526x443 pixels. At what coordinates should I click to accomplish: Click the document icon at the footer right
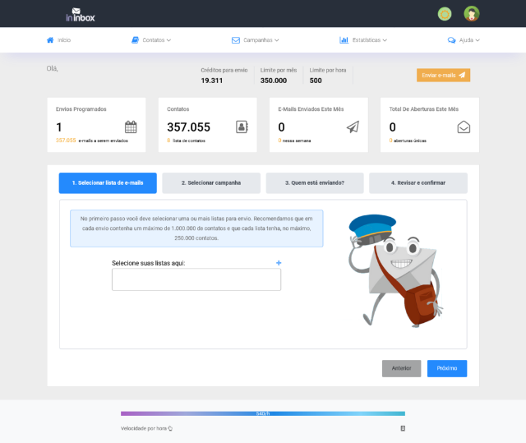click(402, 428)
